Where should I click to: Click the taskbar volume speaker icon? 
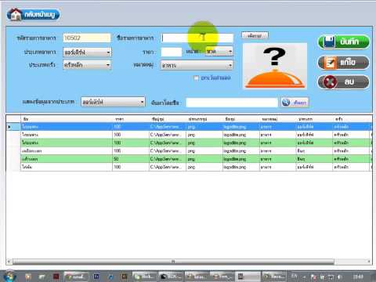[340, 277]
